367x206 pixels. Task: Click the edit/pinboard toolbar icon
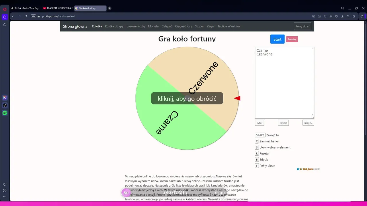point(314,16)
